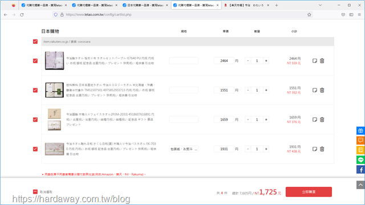The height and width of the screenshot is (205, 365).
Task: Decrease quantity of 1551 yen item
Action: point(248,90)
